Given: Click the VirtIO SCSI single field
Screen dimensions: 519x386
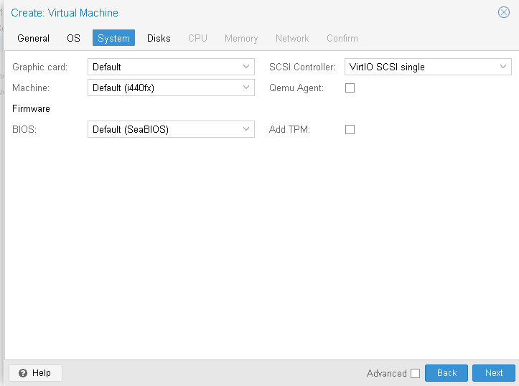Looking at the screenshot, I should click(x=428, y=67).
